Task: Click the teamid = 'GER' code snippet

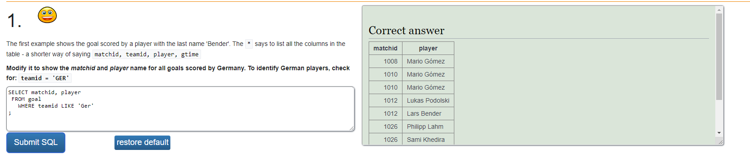Action: pos(45,78)
